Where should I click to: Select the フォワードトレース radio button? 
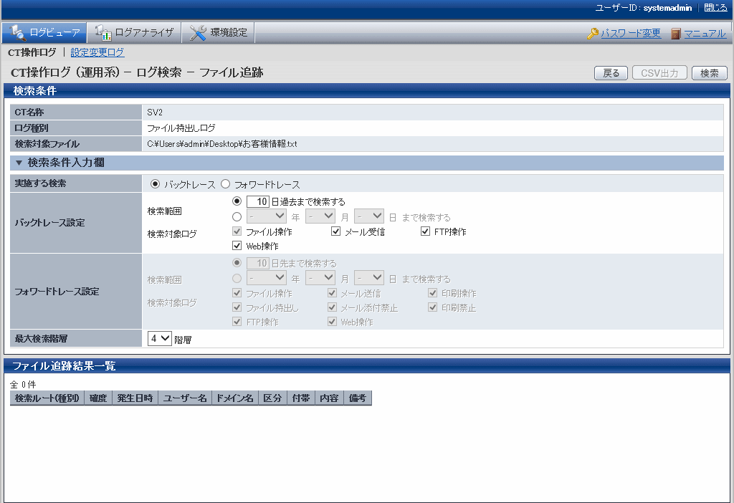click(225, 184)
